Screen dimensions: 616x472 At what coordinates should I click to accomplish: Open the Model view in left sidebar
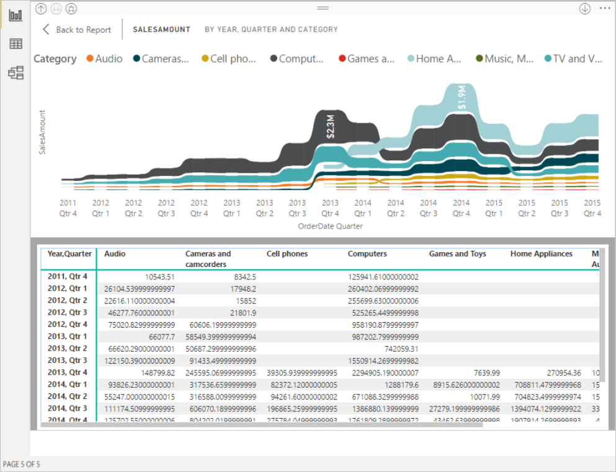coord(16,72)
